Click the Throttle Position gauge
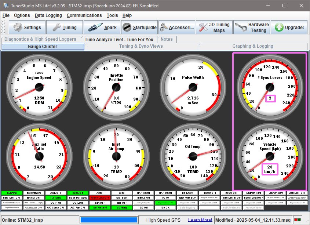 coord(116,87)
